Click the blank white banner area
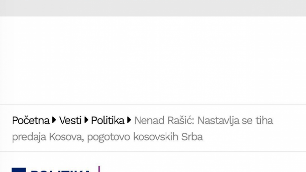Image resolution: width=306 pixels, height=172 pixels. 153,61
